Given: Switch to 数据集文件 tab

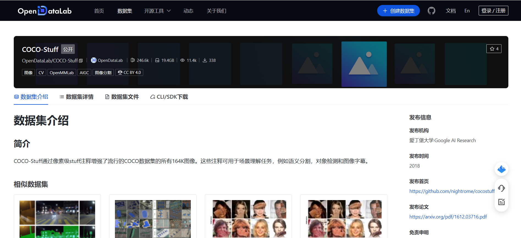Looking at the screenshot, I should [122, 97].
